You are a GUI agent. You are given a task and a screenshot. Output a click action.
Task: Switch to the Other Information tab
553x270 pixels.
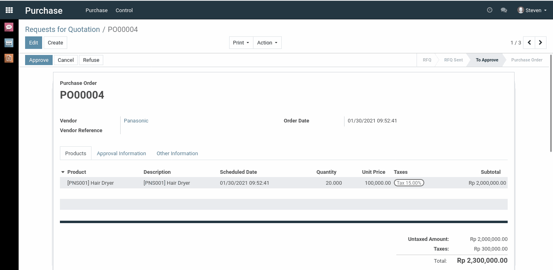(177, 154)
